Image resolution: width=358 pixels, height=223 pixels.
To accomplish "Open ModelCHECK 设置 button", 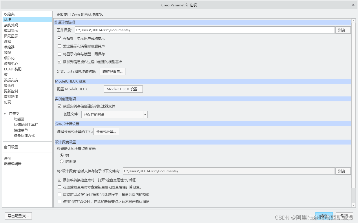I will pos(123,89).
